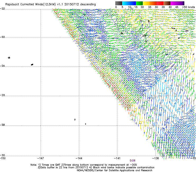Pick the magenta 40-45 knots legend color
Screen dimensions: 196x172
point(174,3)
